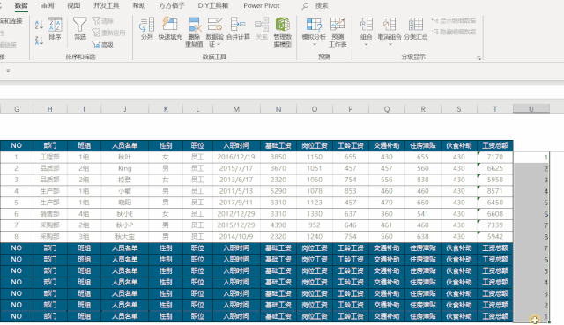
Task: Open the 帮助 ribbon tab
Action: tap(139, 6)
